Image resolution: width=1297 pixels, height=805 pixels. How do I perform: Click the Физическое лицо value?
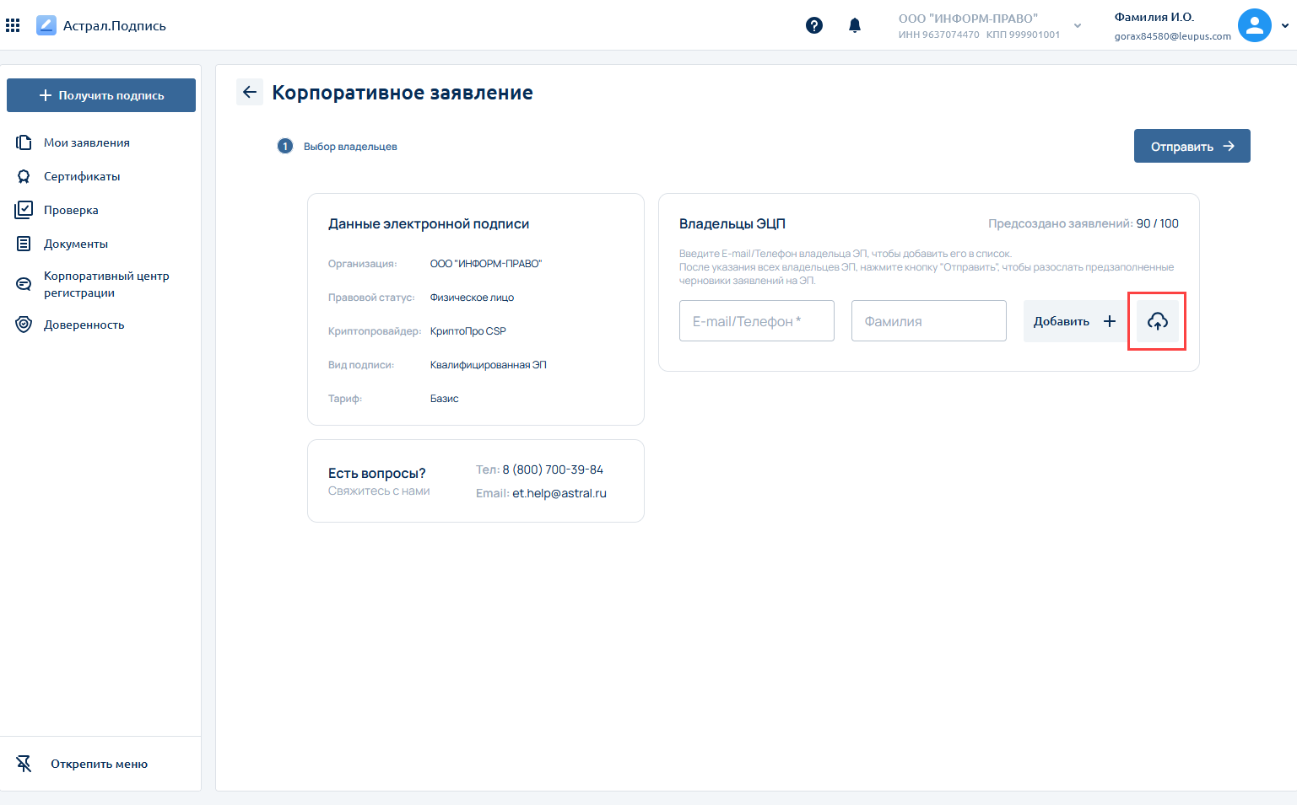click(472, 298)
